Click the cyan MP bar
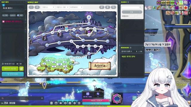This screenshot has width=191, height=107. (x=96, y=103)
